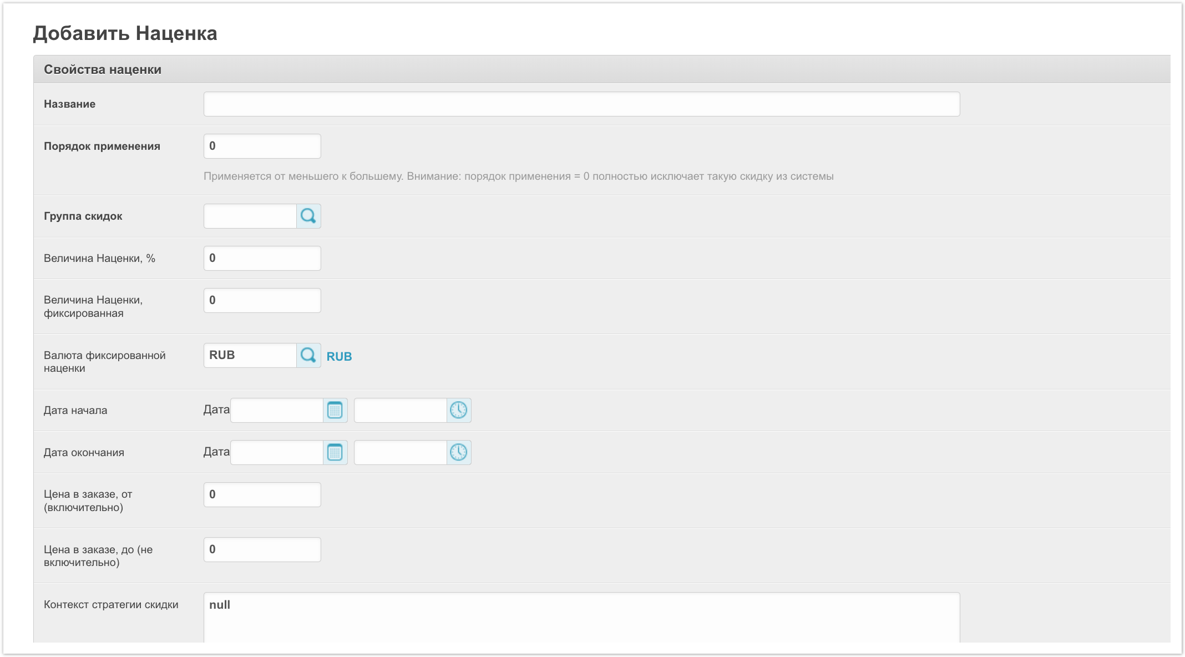Click the currency lookup magnifier icon
Screen dimensions: 1185x657
click(308, 355)
